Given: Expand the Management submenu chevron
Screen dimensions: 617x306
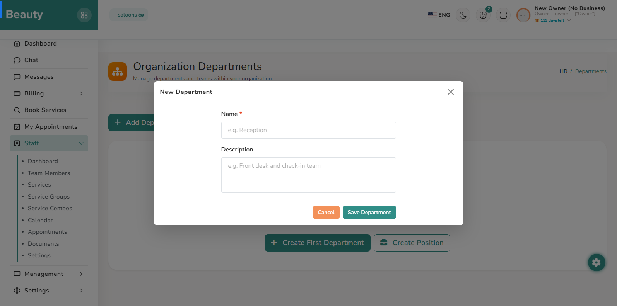Looking at the screenshot, I should click(81, 274).
